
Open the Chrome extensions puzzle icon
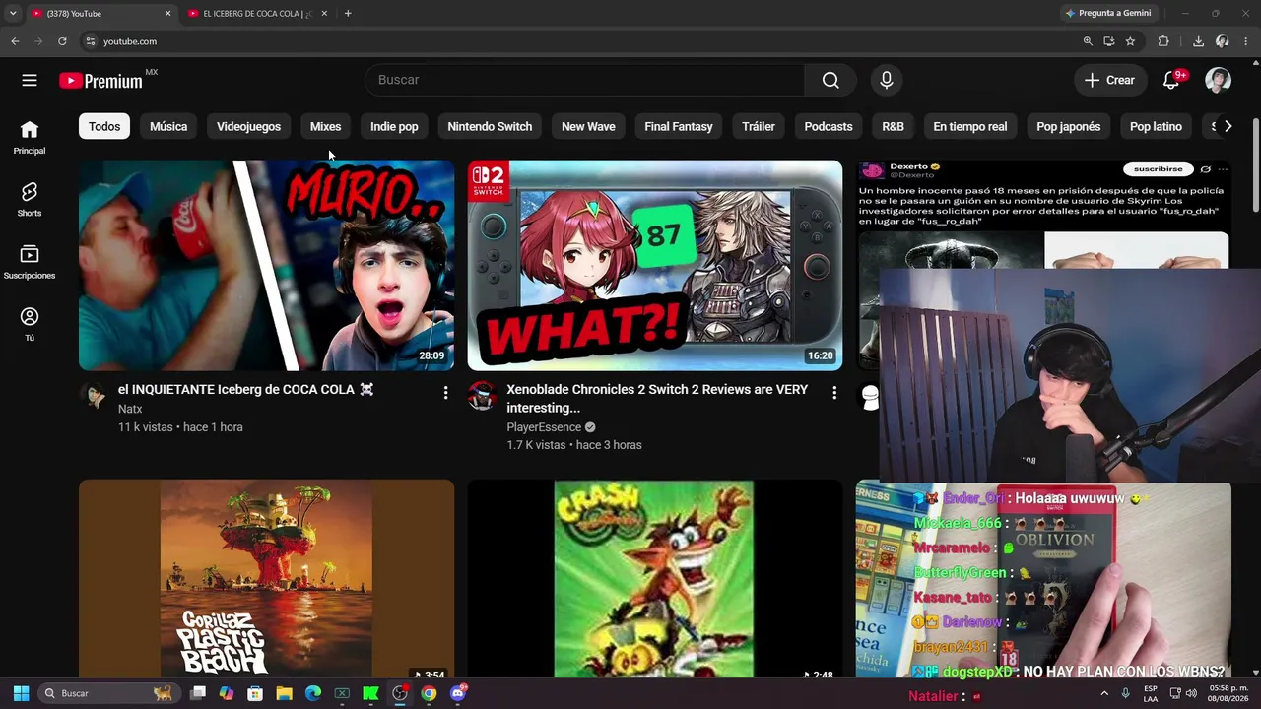1163,41
